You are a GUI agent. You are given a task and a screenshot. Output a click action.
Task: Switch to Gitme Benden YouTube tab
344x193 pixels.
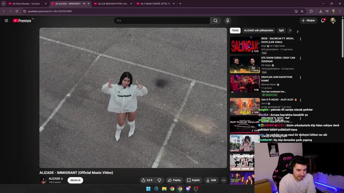(26, 4)
